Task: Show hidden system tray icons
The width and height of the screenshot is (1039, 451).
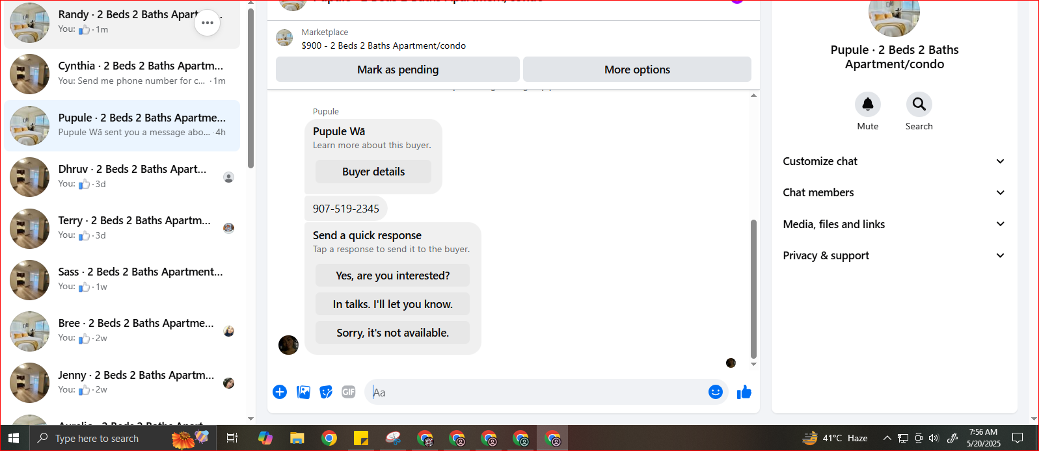Action: pos(887,438)
